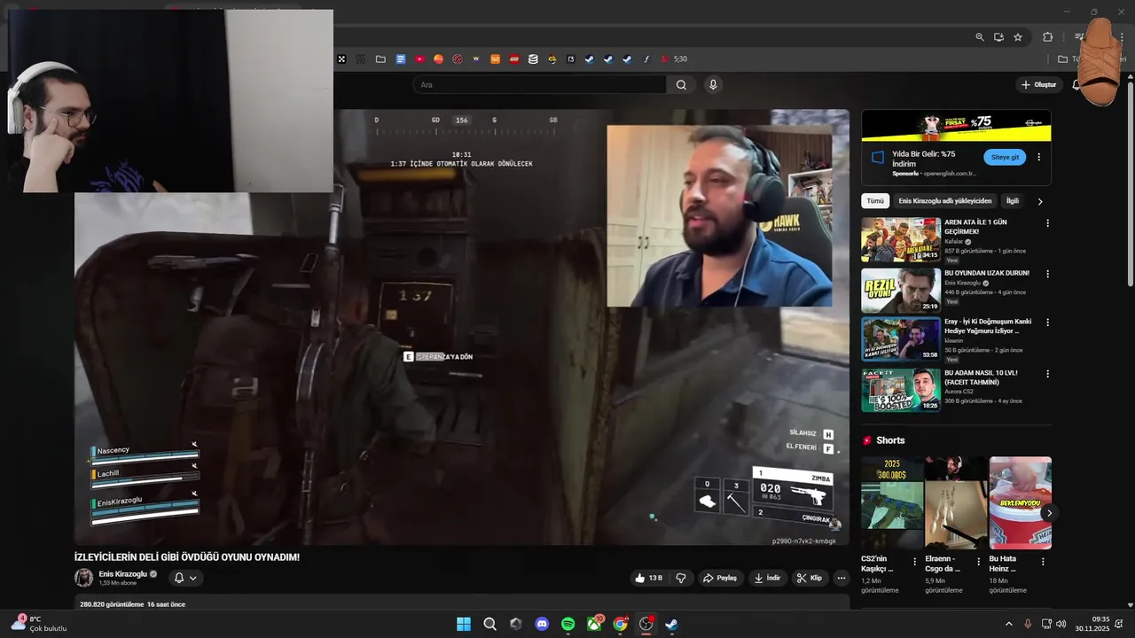This screenshot has height=638, width=1135.
Task: Open Spotify from the taskbar
Action: tap(568, 624)
